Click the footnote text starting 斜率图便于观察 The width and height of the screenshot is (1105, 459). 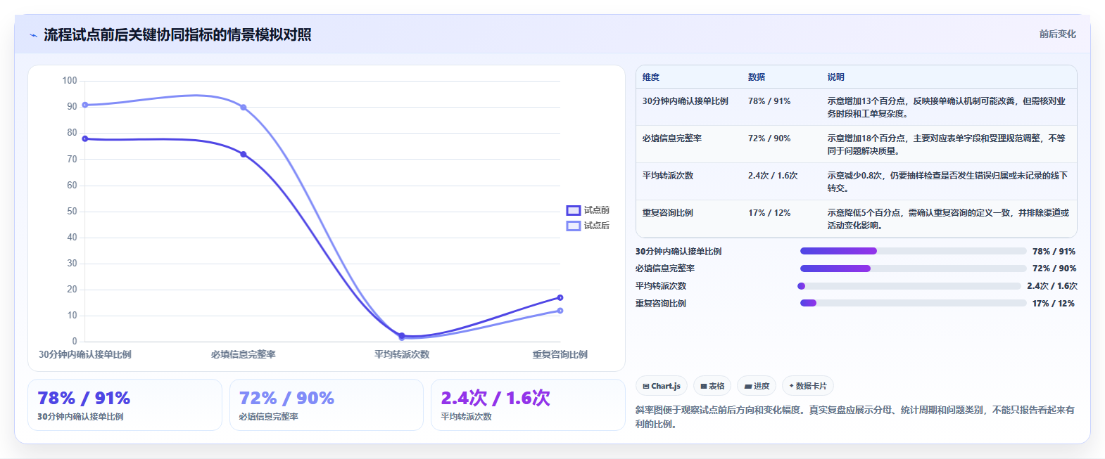tap(855, 417)
